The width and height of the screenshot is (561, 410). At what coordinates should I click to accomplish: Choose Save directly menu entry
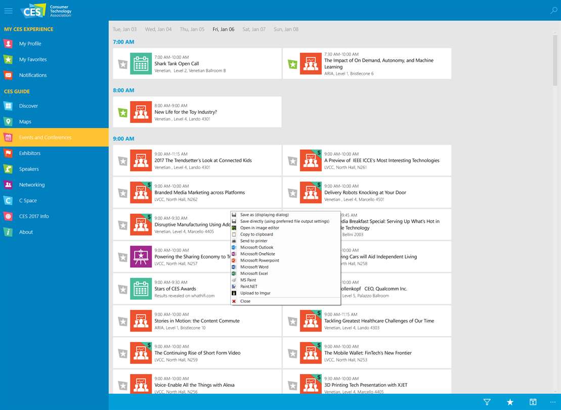[x=285, y=221]
